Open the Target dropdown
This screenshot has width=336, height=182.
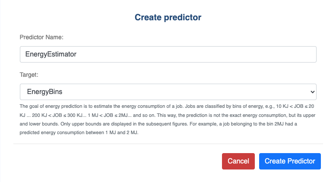click(x=168, y=91)
